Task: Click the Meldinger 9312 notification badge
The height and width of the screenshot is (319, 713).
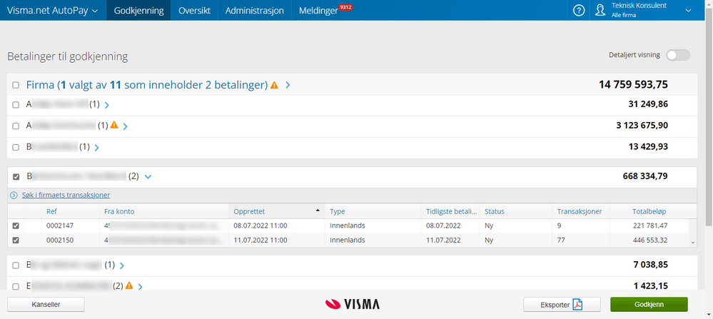Action: pos(346,7)
